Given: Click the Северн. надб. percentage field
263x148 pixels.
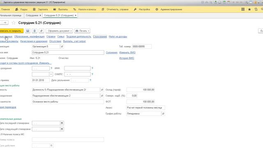Looking at the screenshot, I should pyautogui.click(x=132, y=96).
